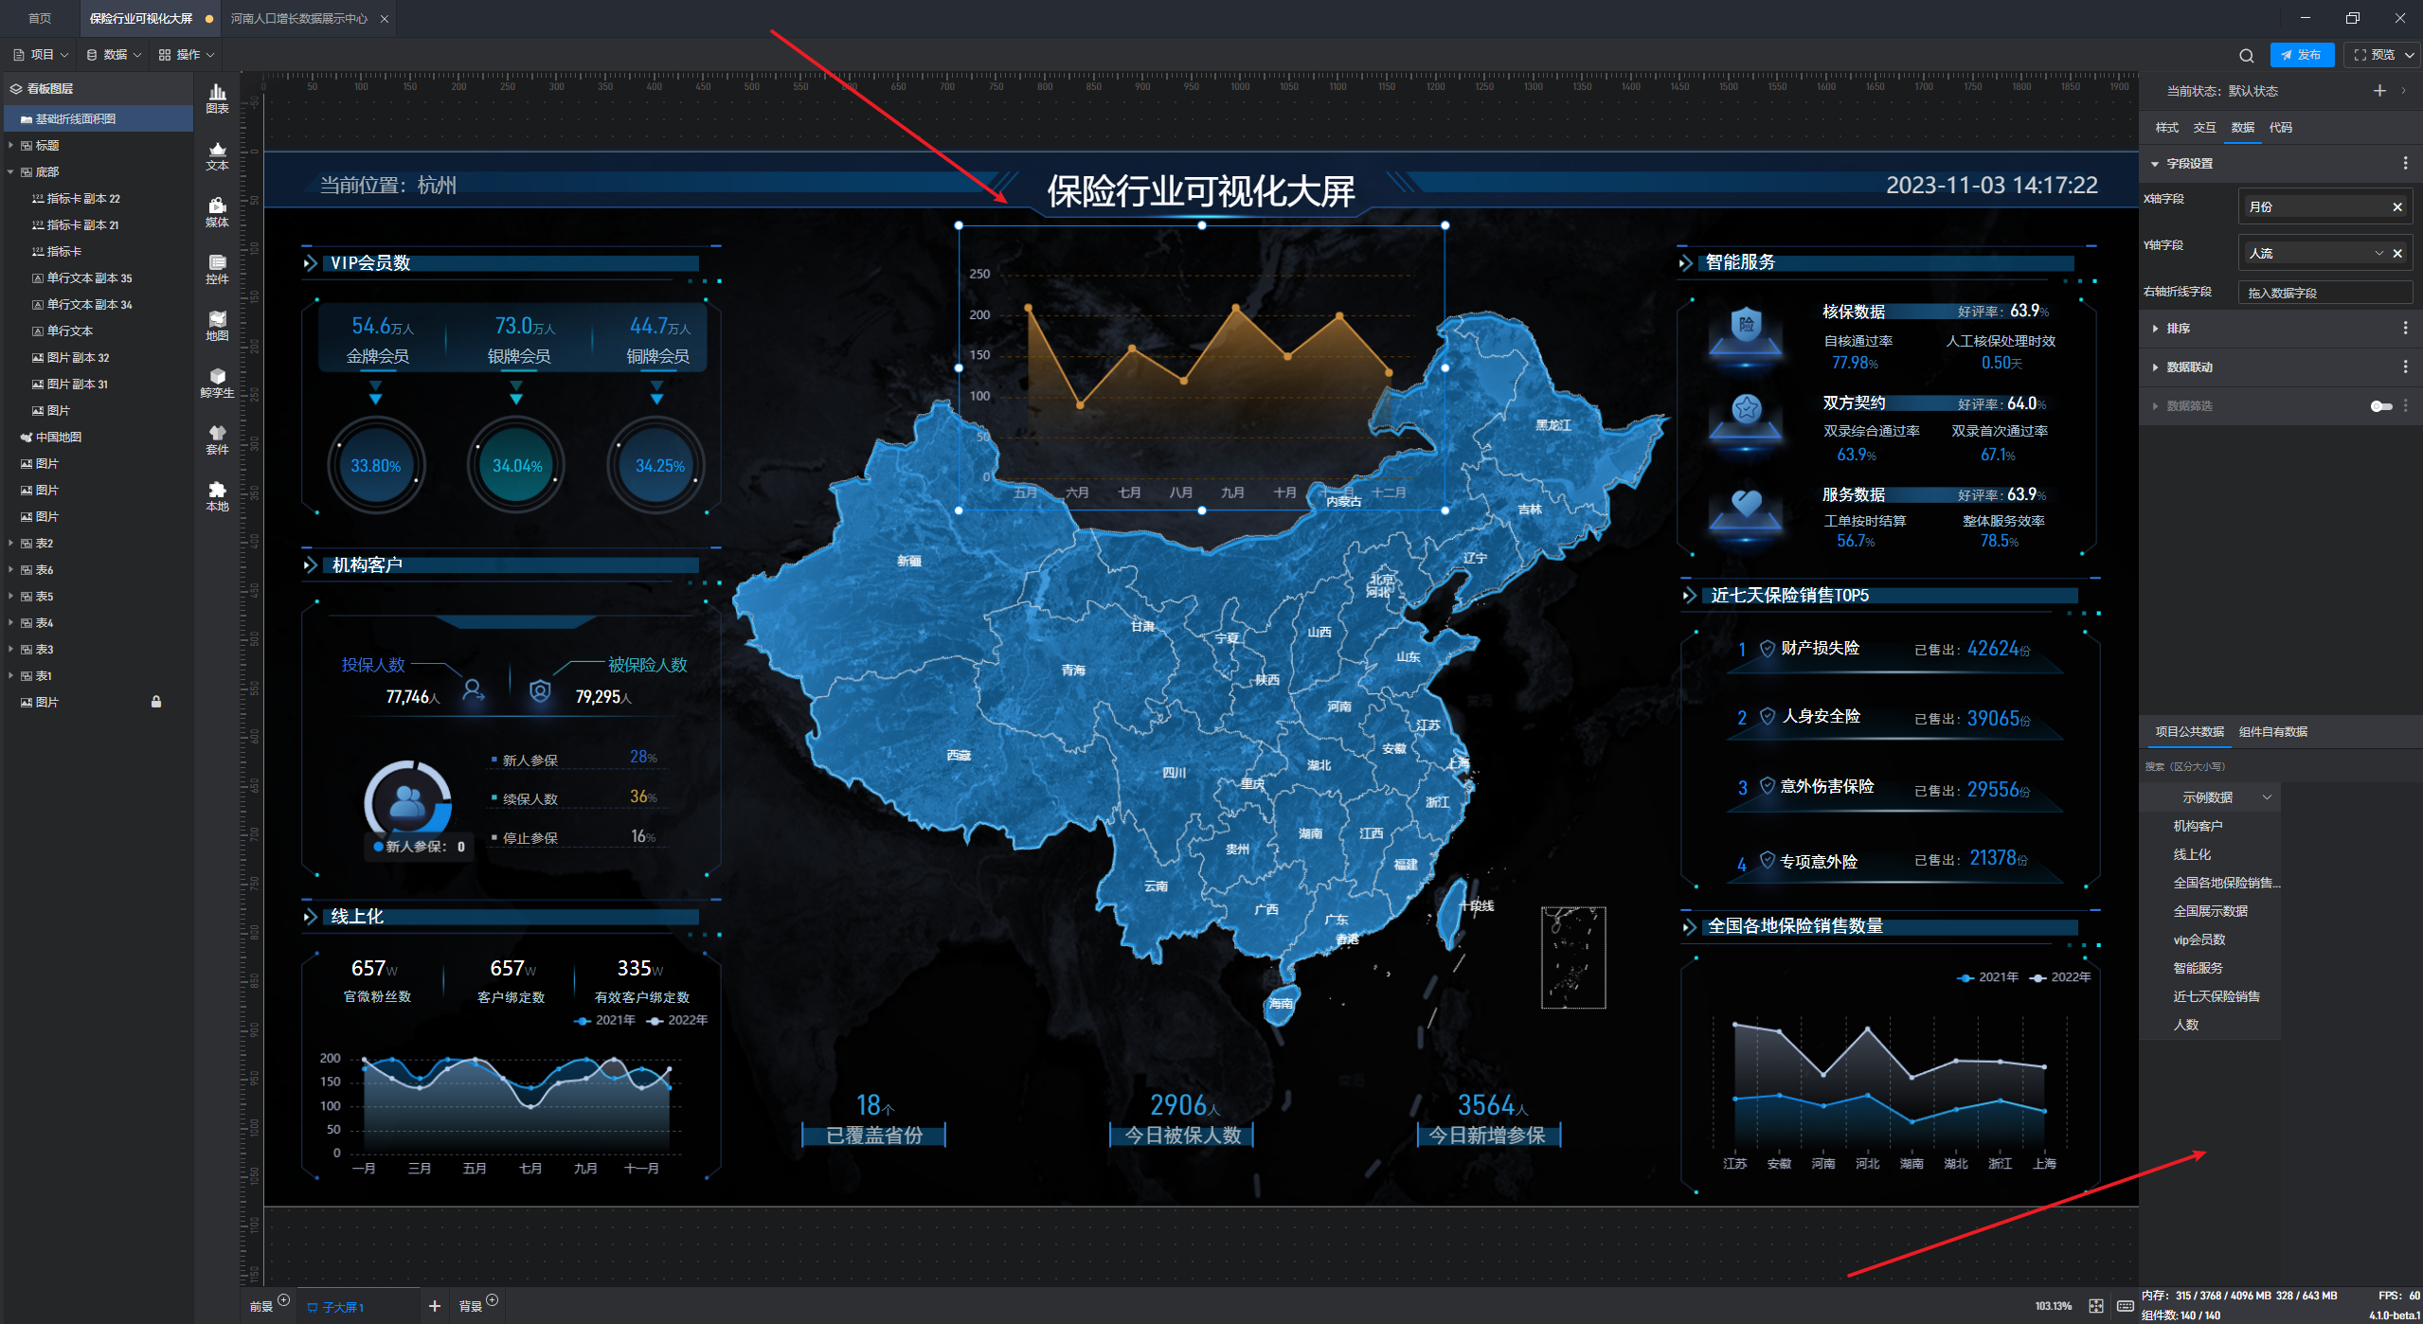Open the 控件 controls components icon
The width and height of the screenshot is (2423, 1324).
click(x=217, y=268)
